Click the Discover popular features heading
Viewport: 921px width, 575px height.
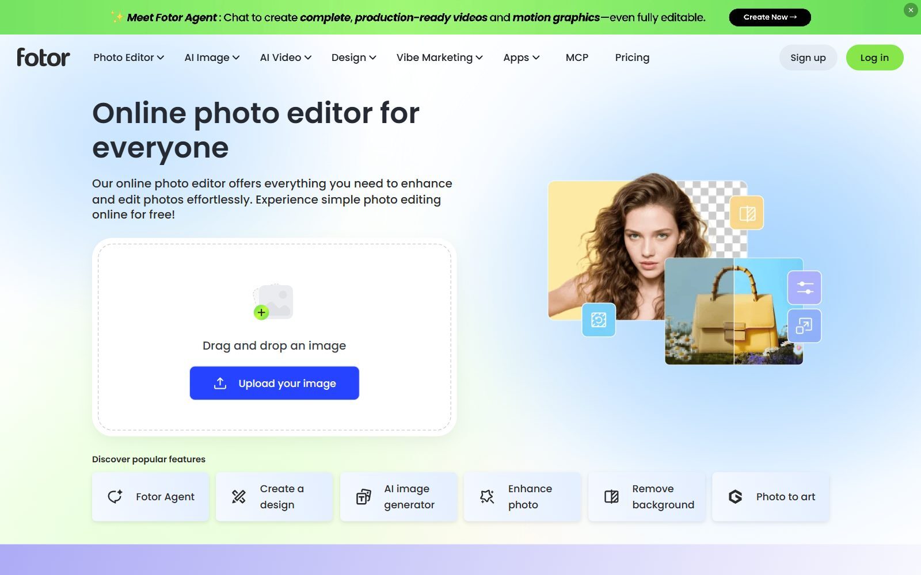pyautogui.click(x=149, y=459)
